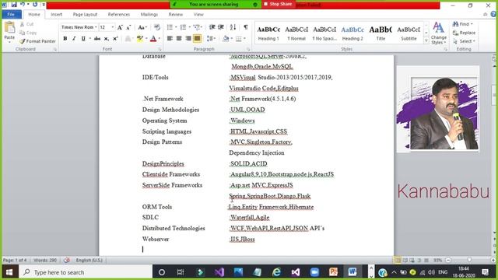Click the Sort icon in Paragraph group

coord(233,27)
